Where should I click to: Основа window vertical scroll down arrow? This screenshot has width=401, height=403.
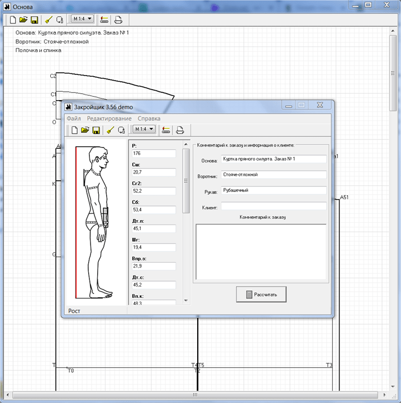click(393, 387)
